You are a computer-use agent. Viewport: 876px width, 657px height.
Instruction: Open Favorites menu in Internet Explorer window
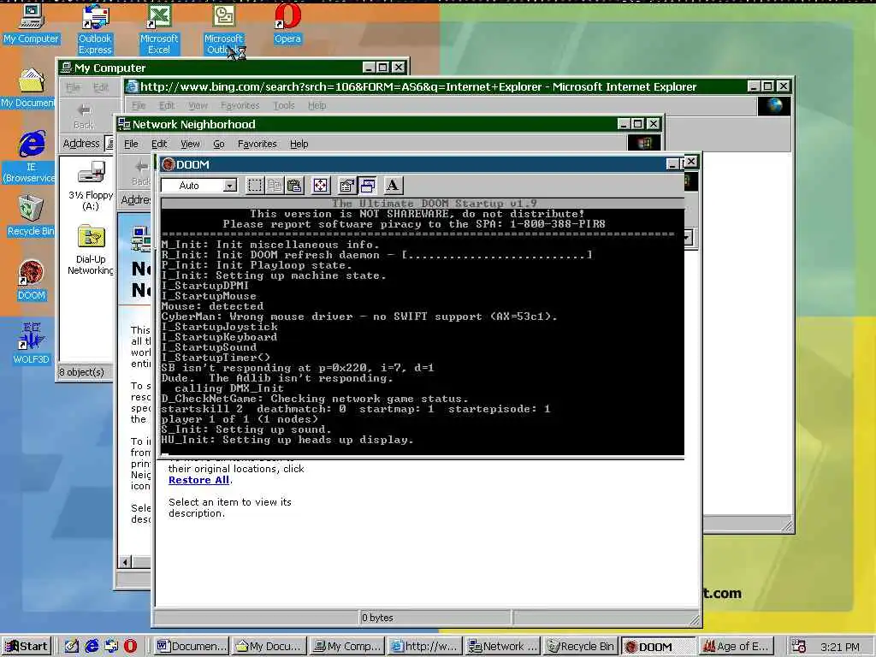(x=240, y=105)
